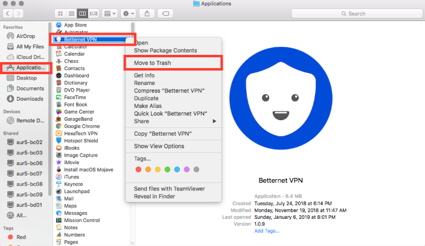Switch to list view in the toolbar

click(72, 13)
